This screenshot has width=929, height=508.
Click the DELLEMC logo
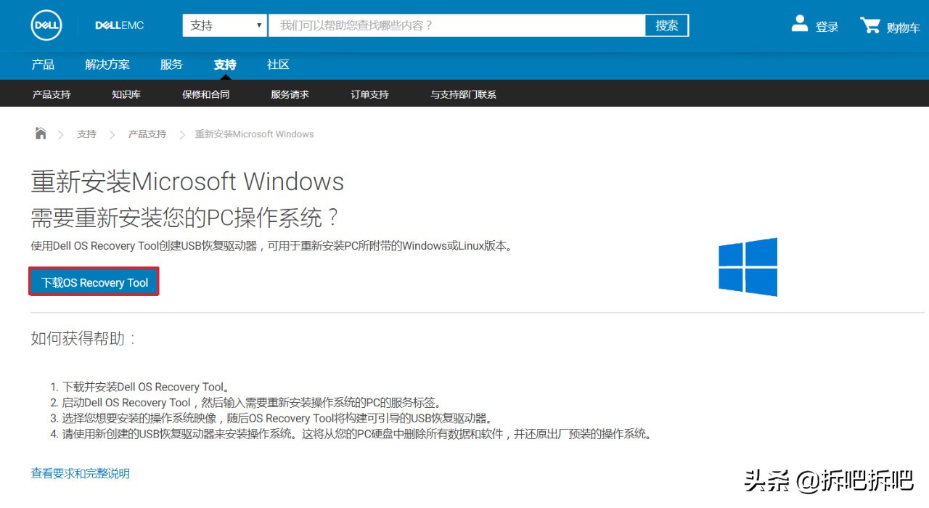click(118, 25)
